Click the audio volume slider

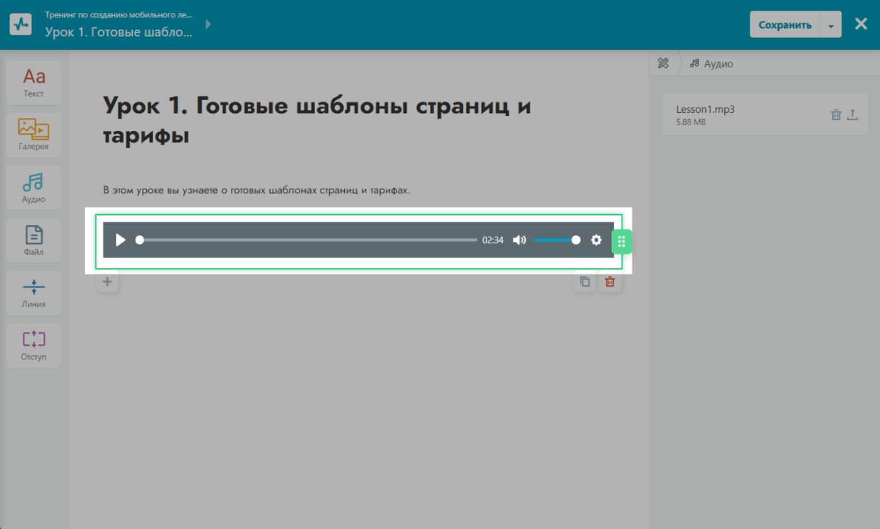coord(555,240)
